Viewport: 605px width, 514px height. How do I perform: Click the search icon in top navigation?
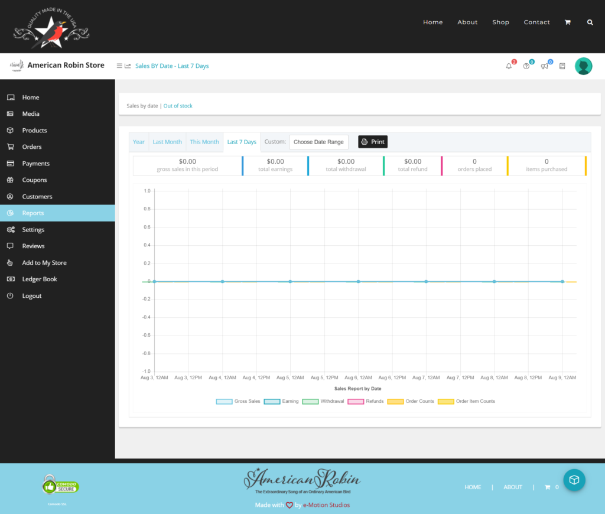590,22
